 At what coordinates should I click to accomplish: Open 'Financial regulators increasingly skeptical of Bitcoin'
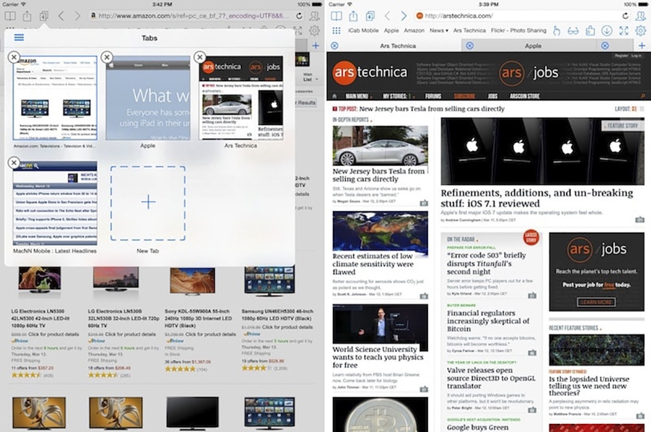point(488,321)
